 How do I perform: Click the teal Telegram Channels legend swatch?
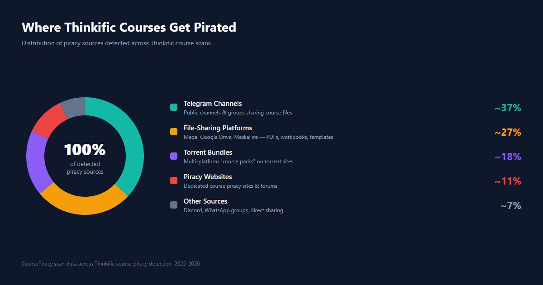point(174,107)
